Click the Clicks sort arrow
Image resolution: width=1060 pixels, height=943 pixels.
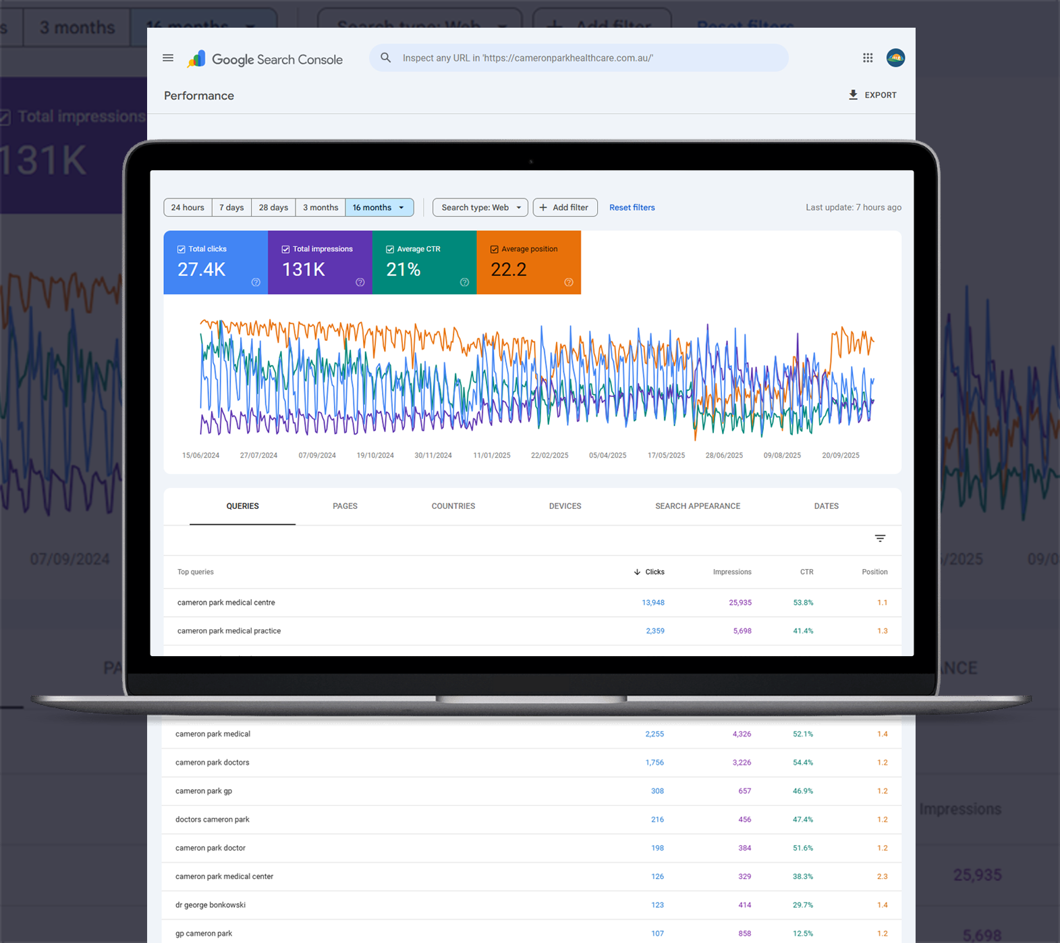637,572
